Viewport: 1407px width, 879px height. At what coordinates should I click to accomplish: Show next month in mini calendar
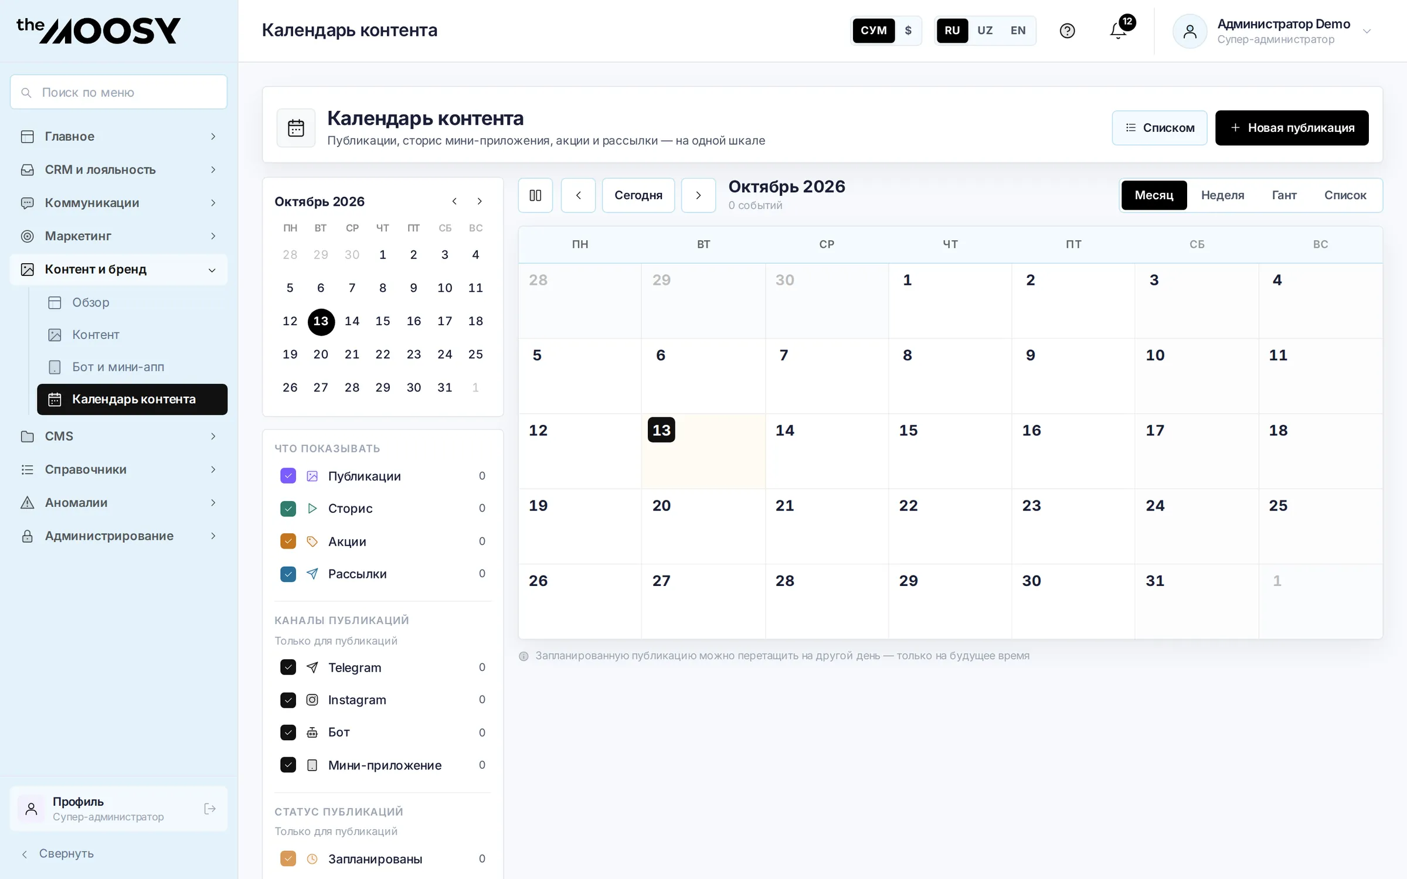pyautogui.click(x=480, y=201)
